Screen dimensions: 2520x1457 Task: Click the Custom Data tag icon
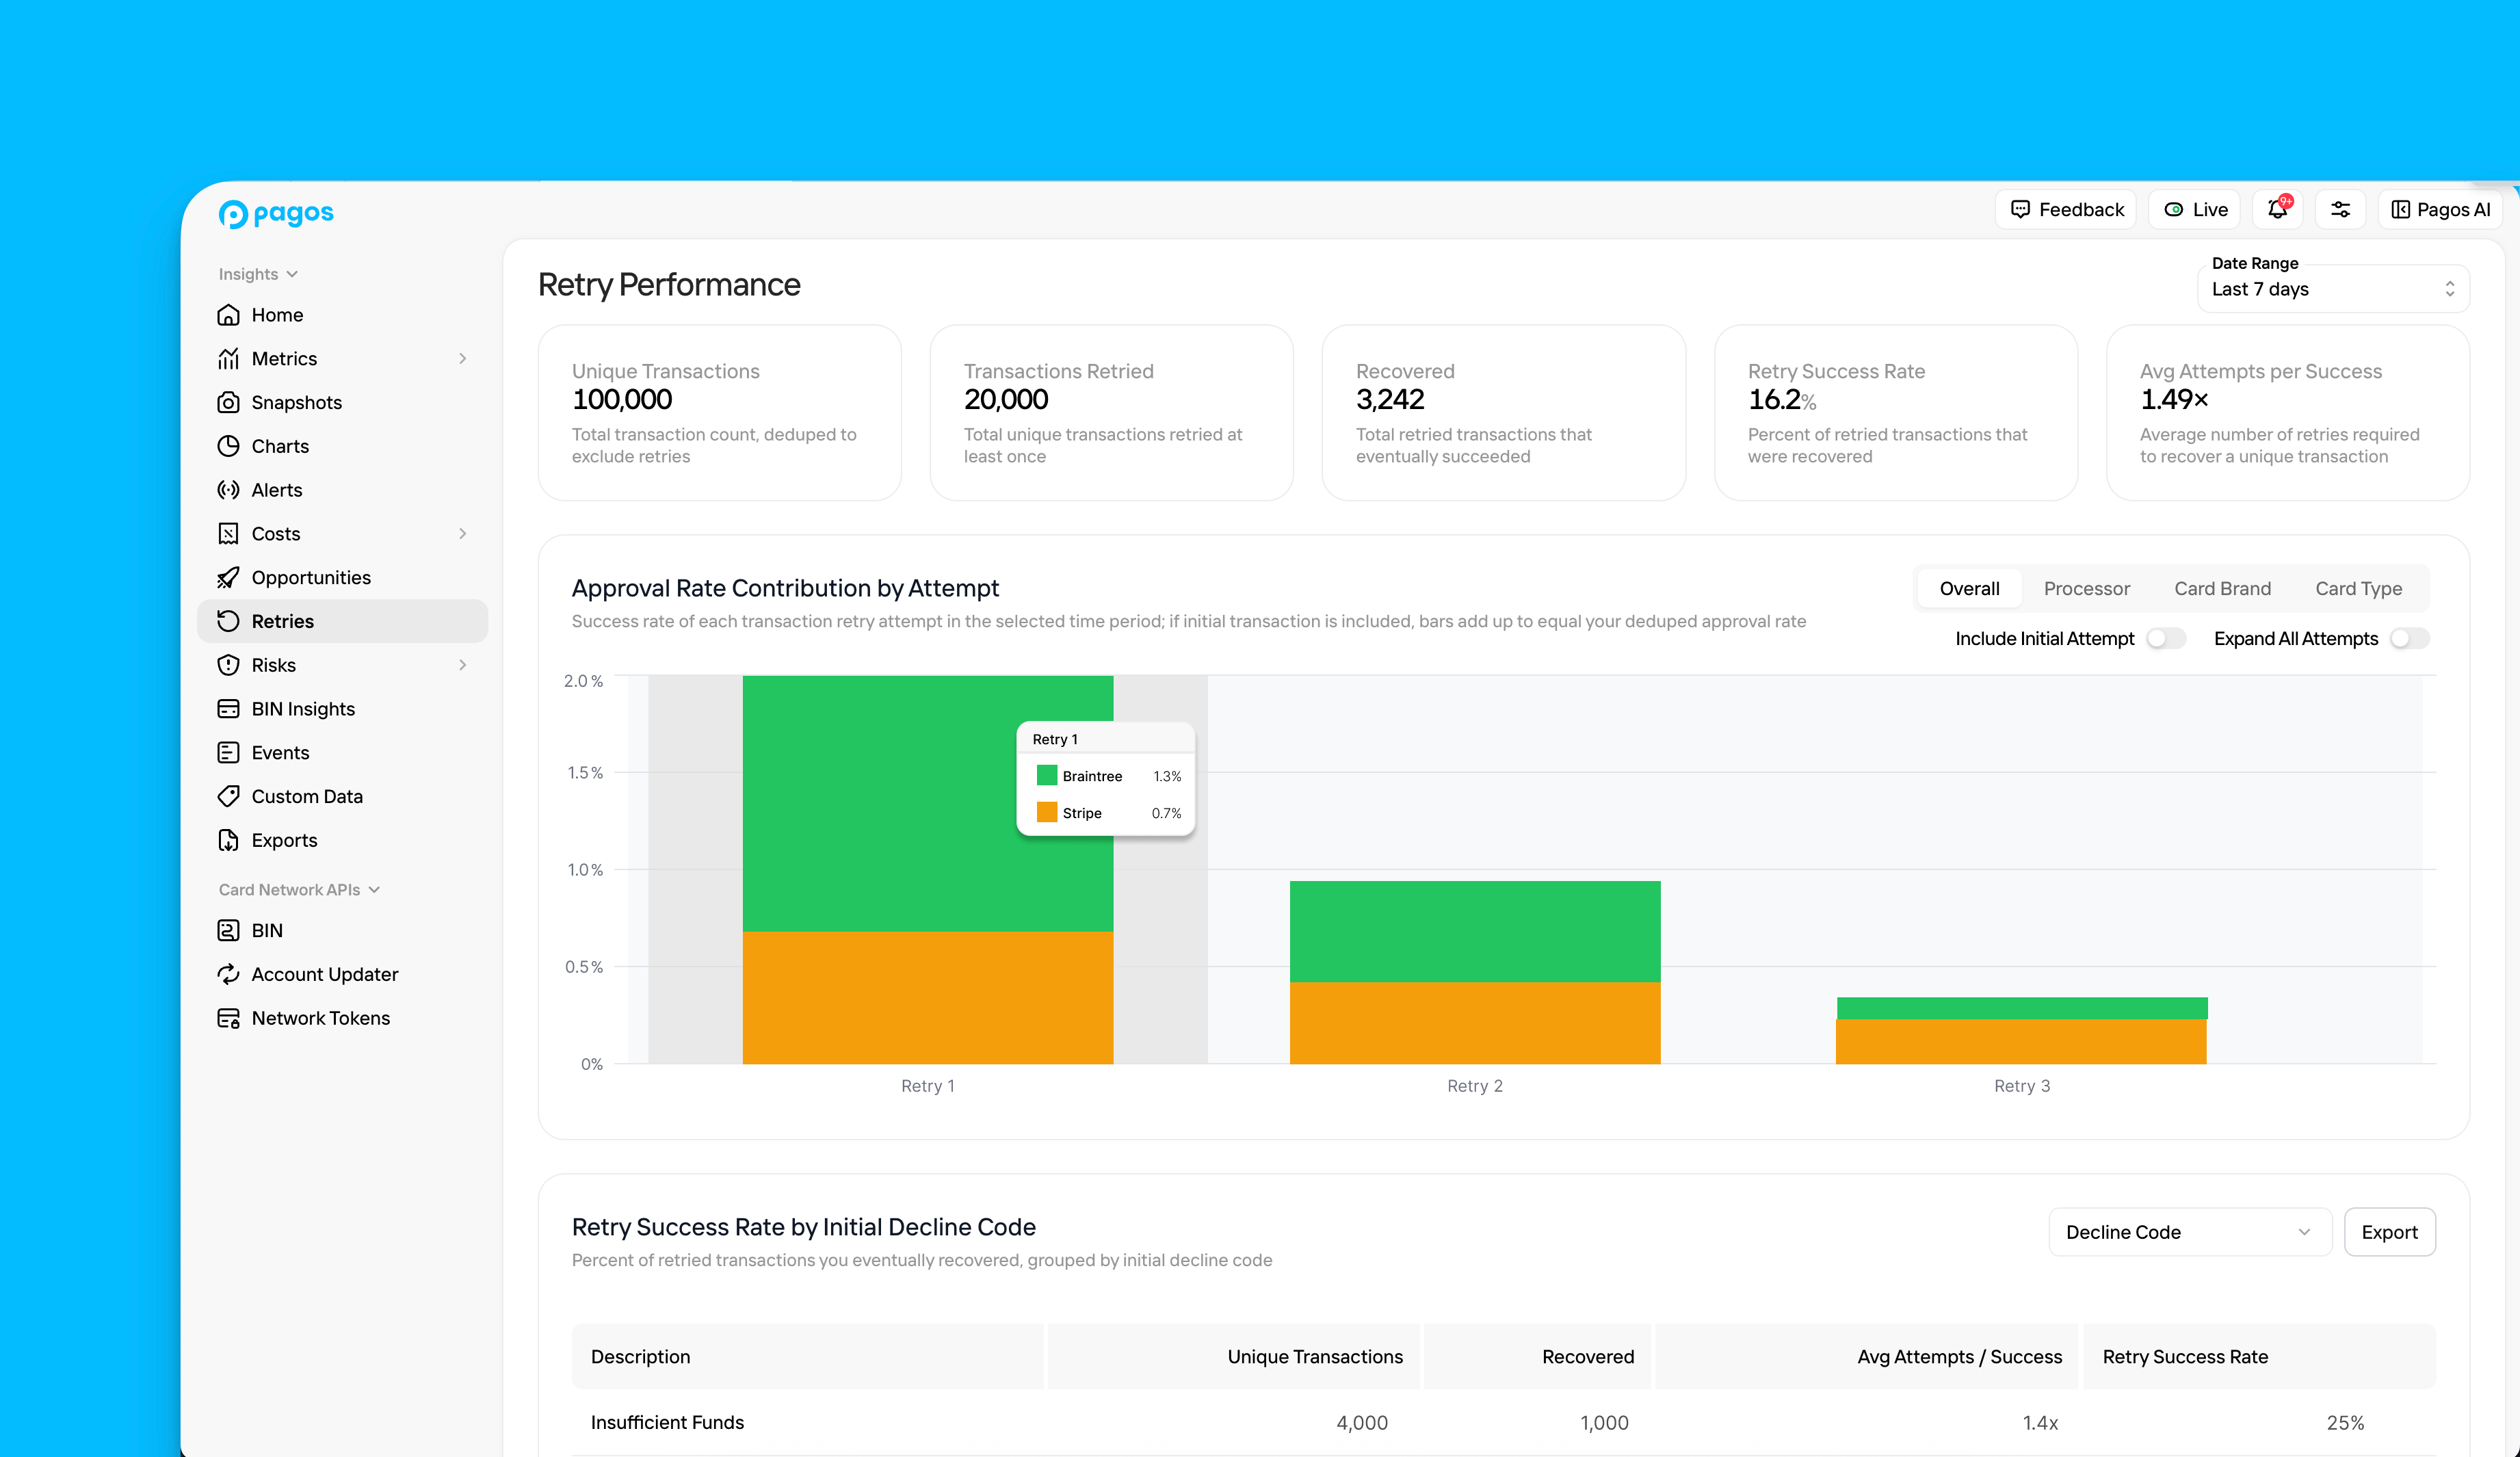point(228,797)
